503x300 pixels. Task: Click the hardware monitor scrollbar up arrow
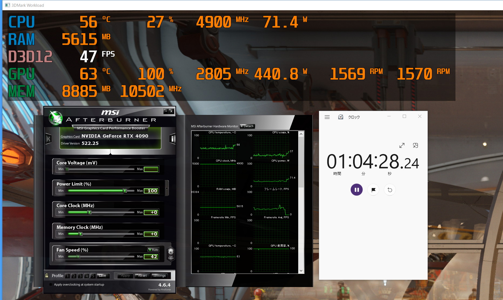tap(301, 134)
